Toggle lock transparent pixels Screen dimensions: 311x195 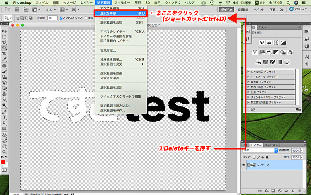click(254, 157)
